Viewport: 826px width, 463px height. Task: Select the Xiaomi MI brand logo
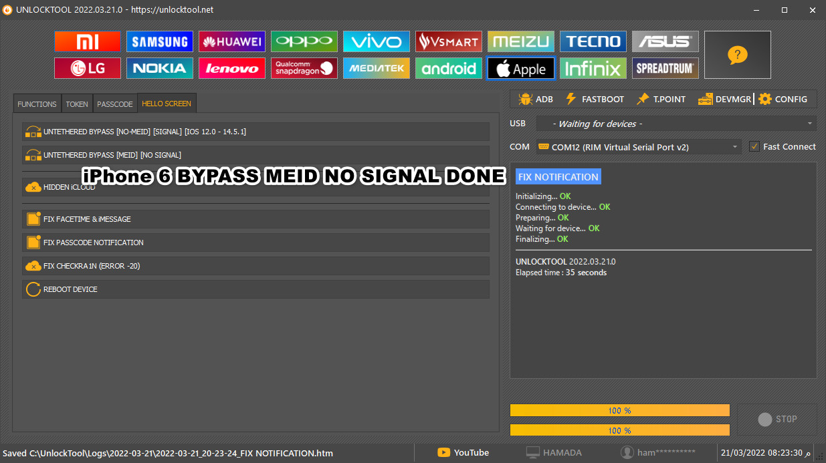[88, 41]
